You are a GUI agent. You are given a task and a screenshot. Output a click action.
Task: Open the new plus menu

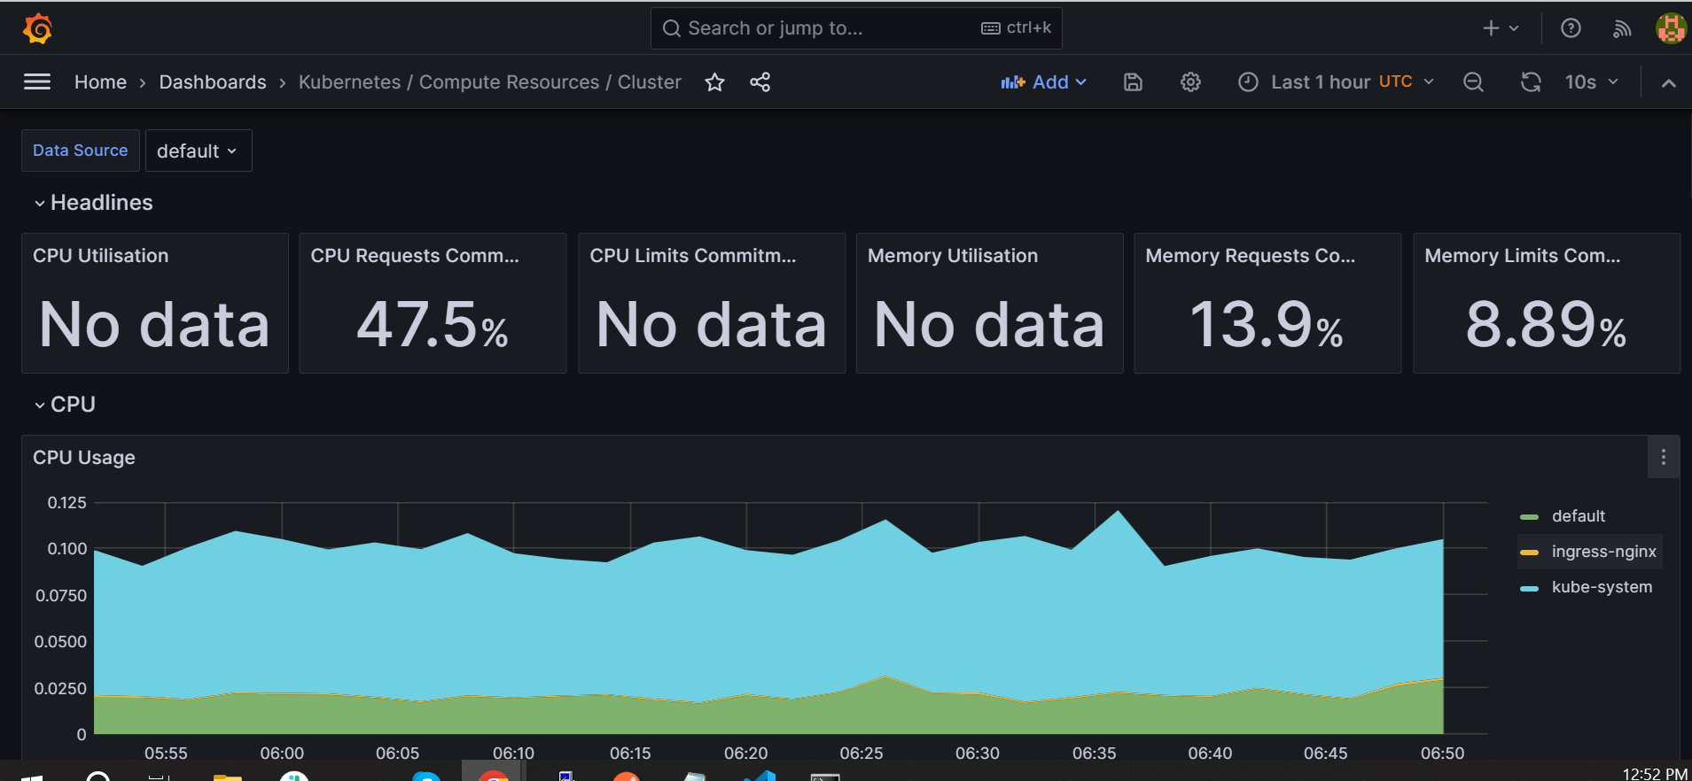pos(1501,28)
